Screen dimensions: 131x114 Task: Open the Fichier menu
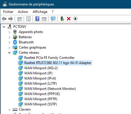[8, 12]
